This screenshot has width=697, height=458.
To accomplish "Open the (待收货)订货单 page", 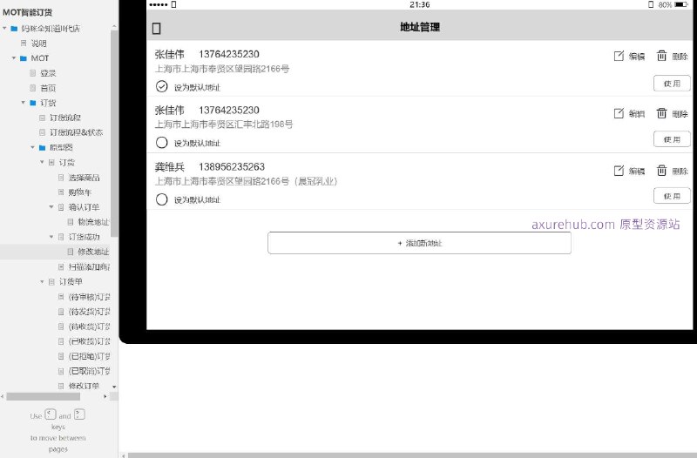I will coord(90,327).
